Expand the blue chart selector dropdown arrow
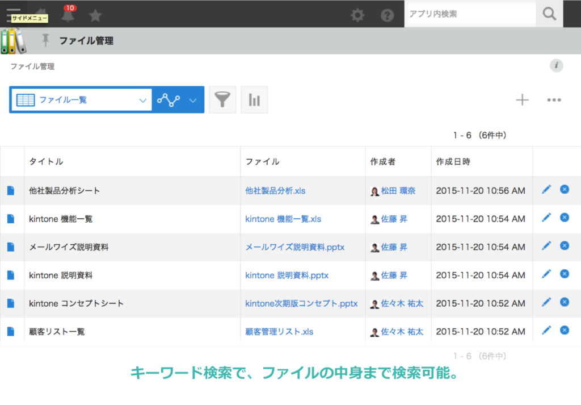This screenshot has width=581, height=405. [192, 99]
